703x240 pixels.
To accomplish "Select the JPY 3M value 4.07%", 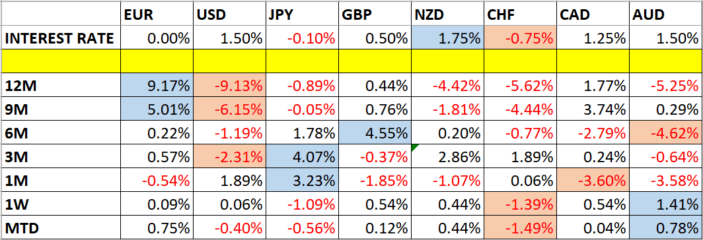I will coord(302,157).
